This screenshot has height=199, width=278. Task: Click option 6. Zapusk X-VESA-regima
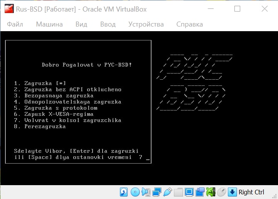[54, 114]
